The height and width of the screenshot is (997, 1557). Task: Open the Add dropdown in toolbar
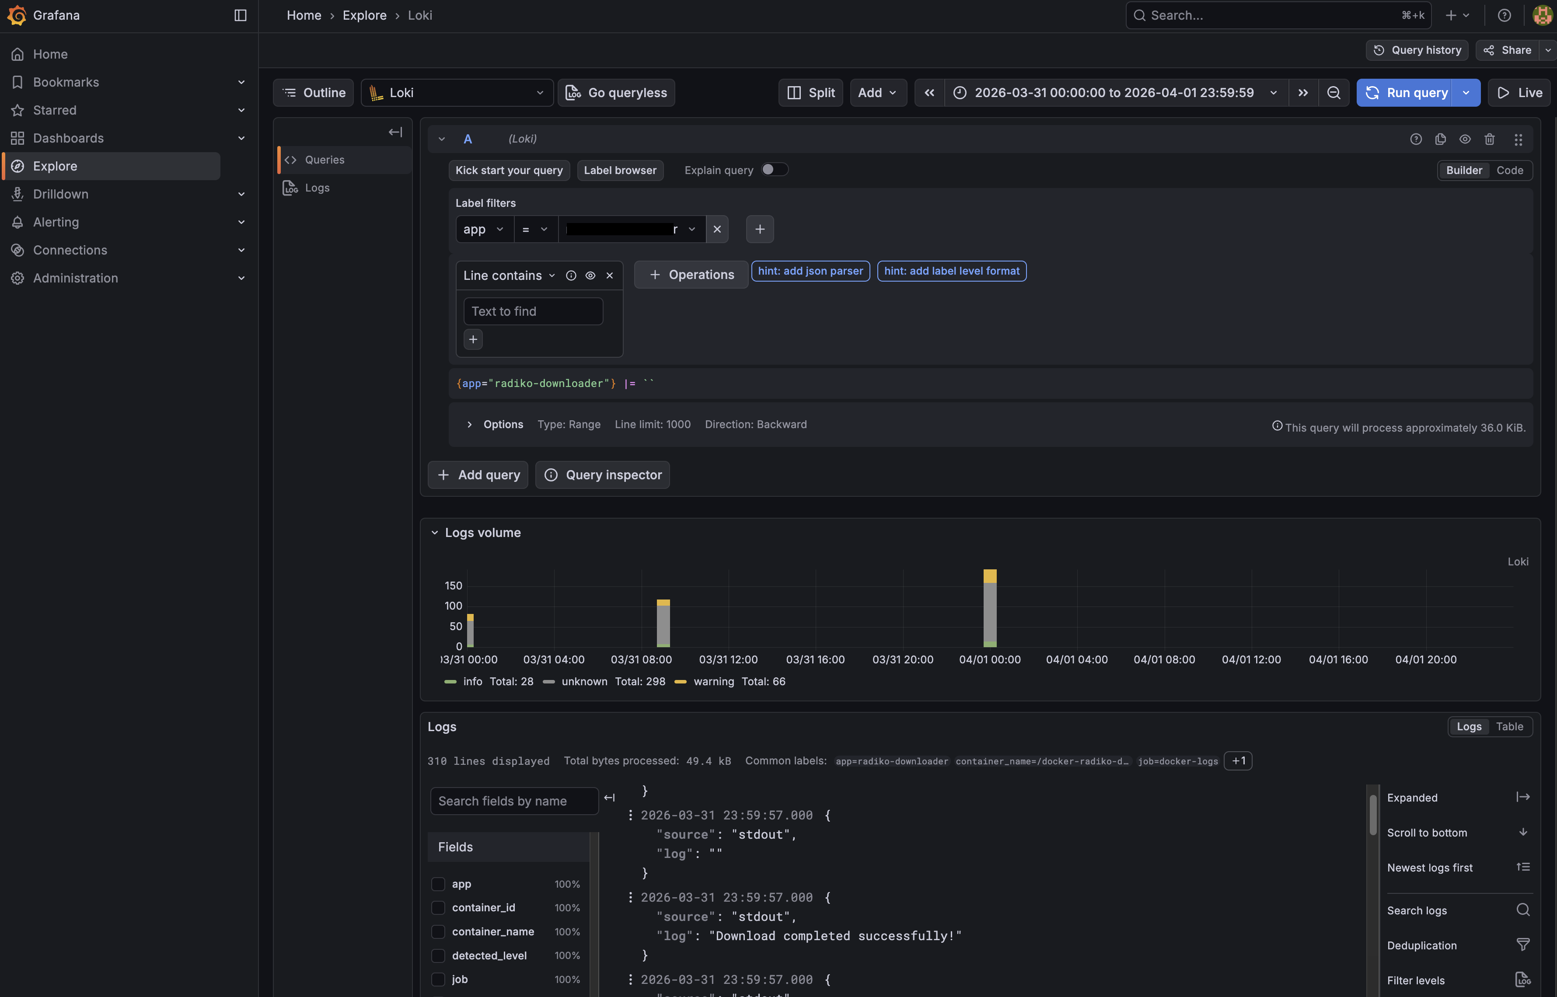878,93
